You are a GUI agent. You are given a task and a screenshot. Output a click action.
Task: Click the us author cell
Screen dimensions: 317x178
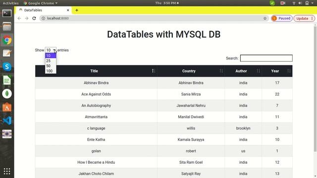243,151
